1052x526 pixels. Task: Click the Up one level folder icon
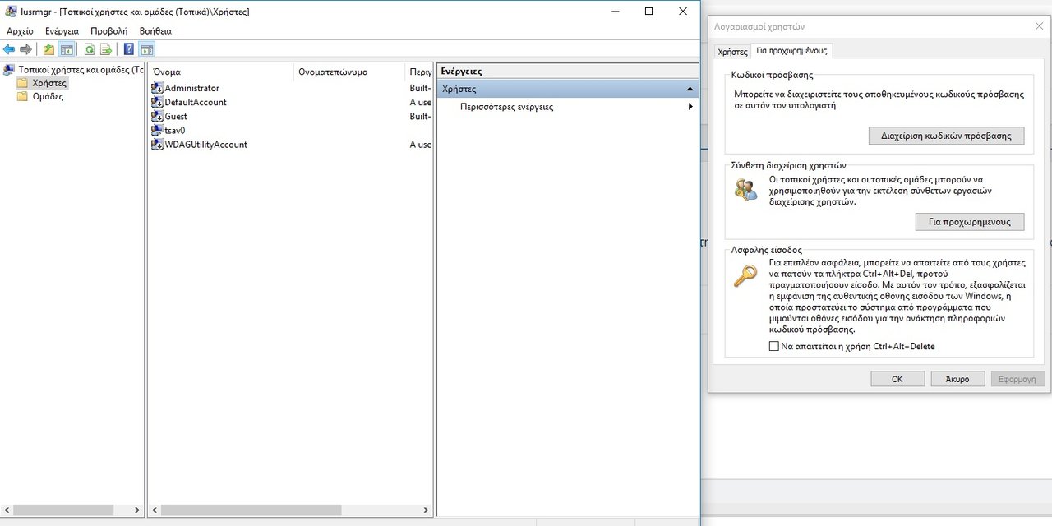point(49,49)
